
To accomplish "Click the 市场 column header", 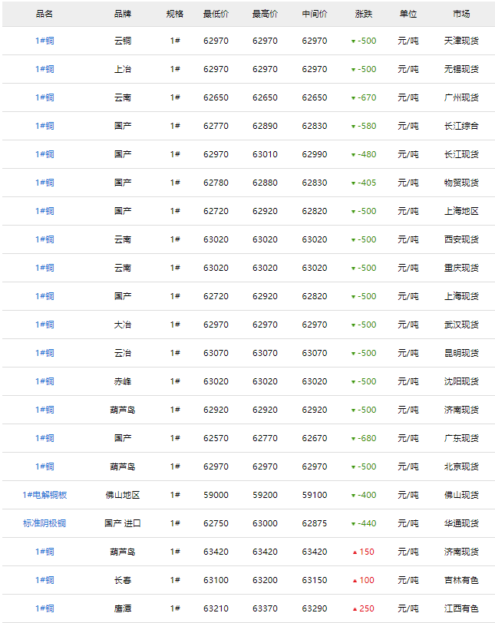I will [x=461, y=14].
